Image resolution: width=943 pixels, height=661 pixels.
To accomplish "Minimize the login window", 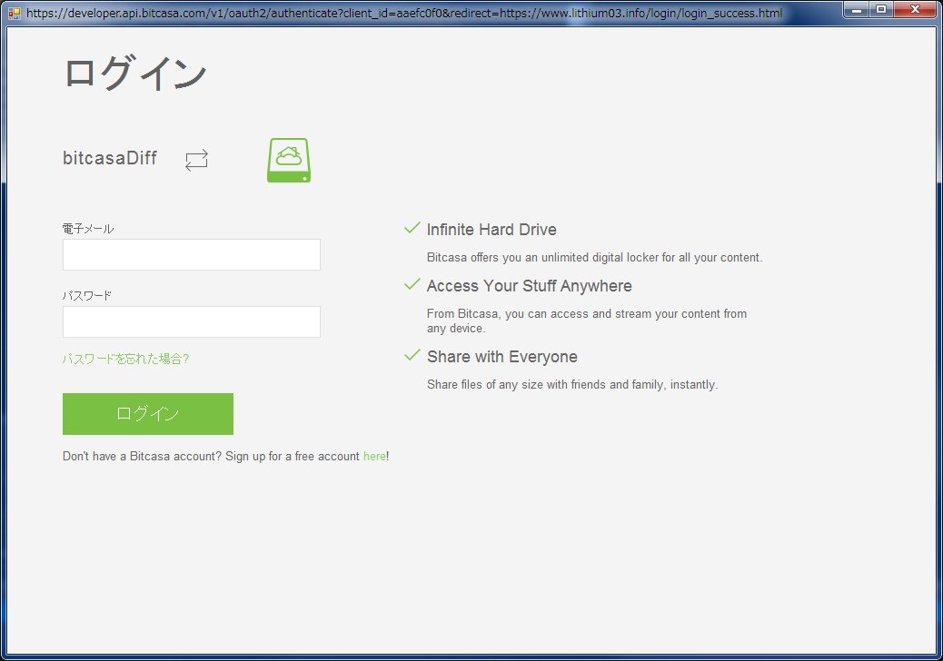I will [857, 10].
